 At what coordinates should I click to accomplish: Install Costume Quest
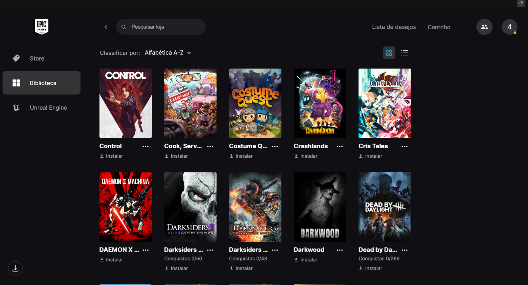241,156
